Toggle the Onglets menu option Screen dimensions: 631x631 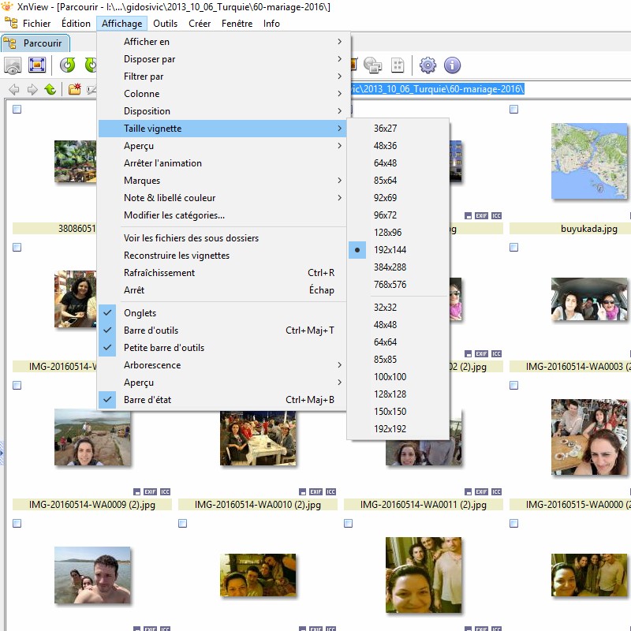tap(140, 313)
